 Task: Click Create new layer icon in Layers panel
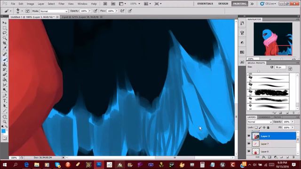(287, 157)
